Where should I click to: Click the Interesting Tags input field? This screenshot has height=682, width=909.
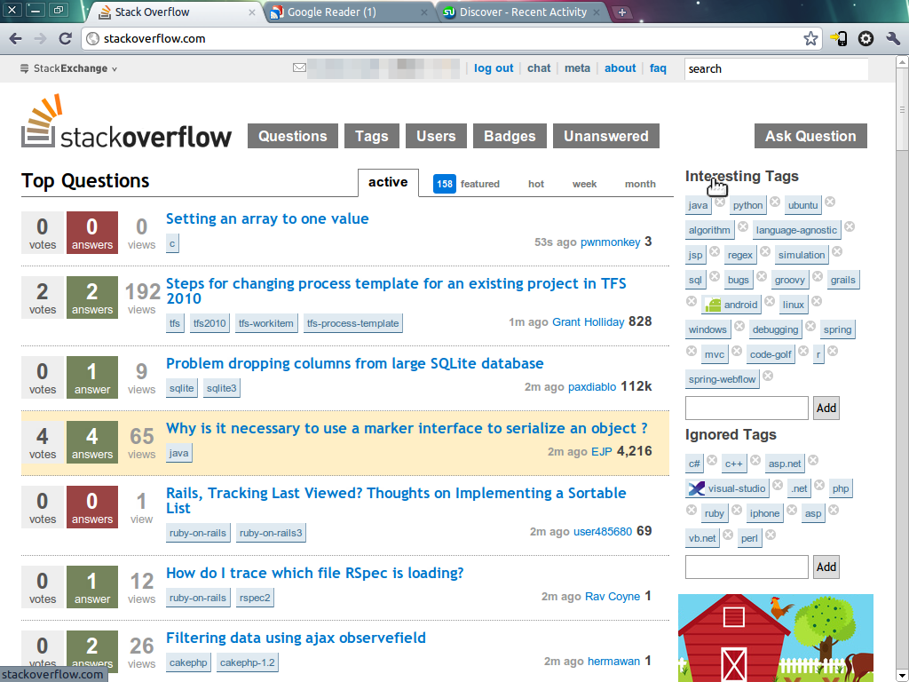(x=747, y=408)
